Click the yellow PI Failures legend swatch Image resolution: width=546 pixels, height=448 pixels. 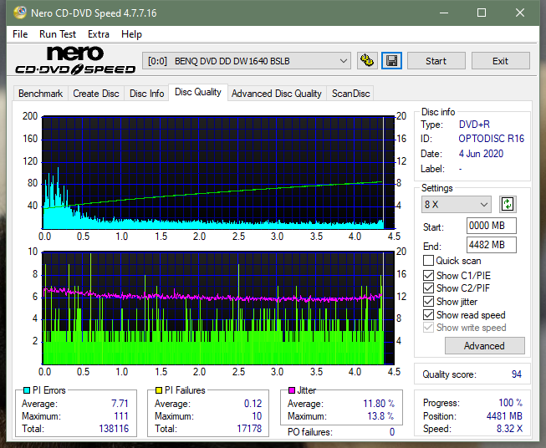point(159,390)
